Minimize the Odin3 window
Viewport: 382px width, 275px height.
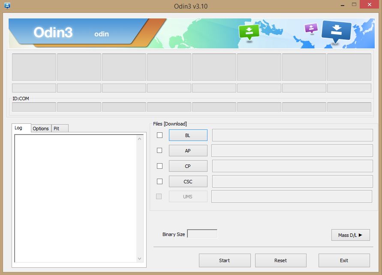pos(343,5)
